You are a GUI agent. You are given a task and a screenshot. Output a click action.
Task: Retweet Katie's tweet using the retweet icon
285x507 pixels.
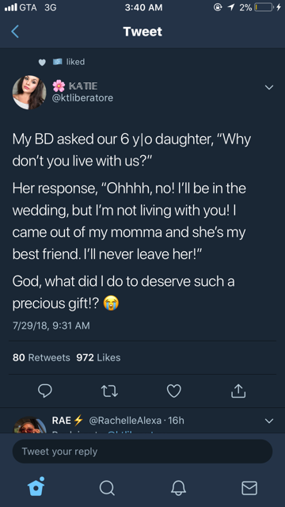coord(109,391)
